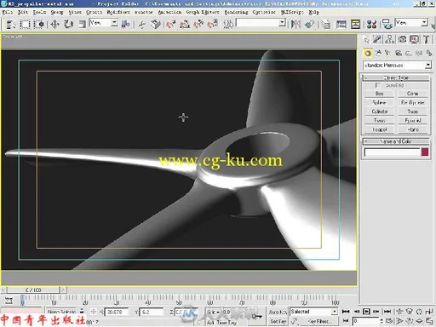436x327 pixels.
Task: Open the Edit menu
Action: tap(23, 12)
